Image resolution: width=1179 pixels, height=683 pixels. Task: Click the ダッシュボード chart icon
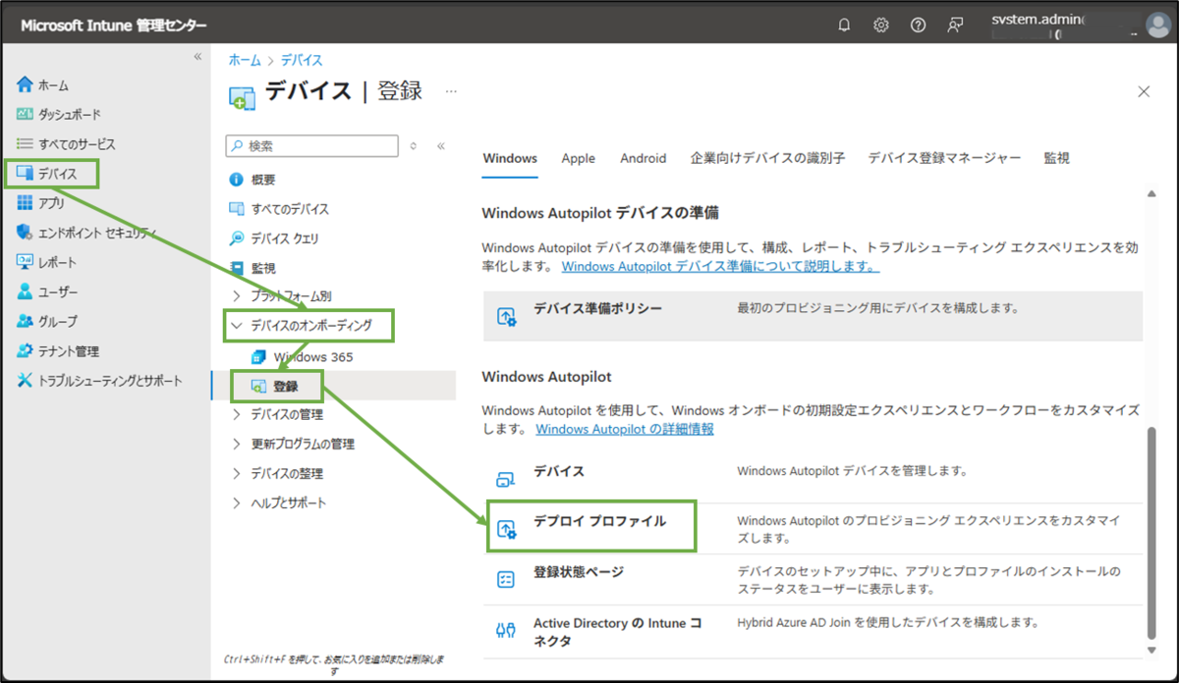[x=26, y=115]
